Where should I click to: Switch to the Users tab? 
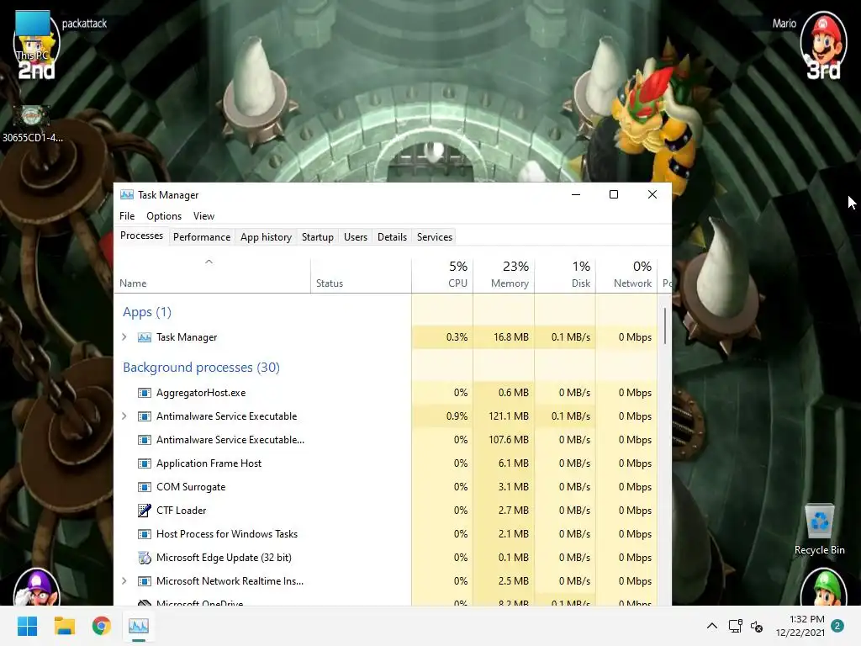[x=356, y=236]
